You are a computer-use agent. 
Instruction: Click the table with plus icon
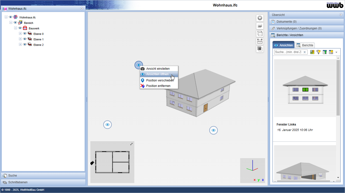coord(331,52)
